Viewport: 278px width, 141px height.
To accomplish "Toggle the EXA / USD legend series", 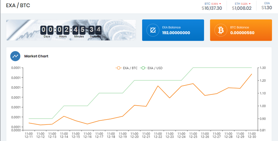I will pyautogui.click(x=151, y=68).
